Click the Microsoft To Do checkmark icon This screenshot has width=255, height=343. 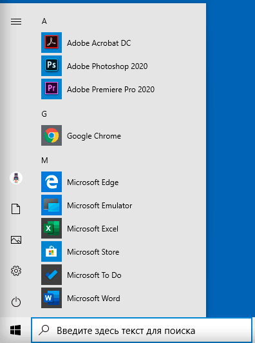click(x=52, y=275)
